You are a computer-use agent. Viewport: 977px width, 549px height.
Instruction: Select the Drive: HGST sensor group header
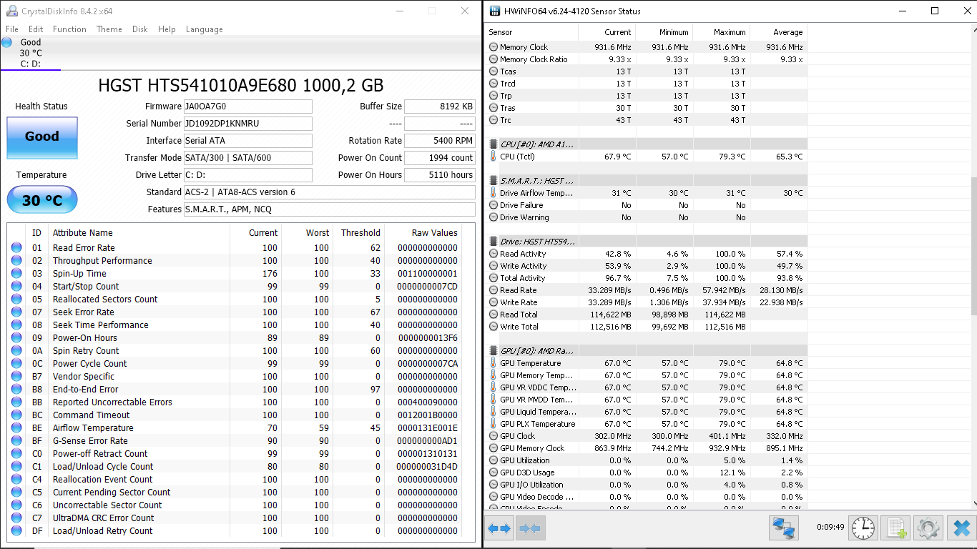(x=536, y=242)
